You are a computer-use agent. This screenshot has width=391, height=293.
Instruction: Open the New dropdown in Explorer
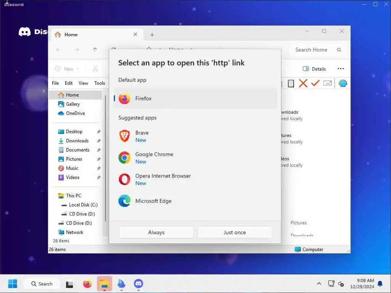67,69
